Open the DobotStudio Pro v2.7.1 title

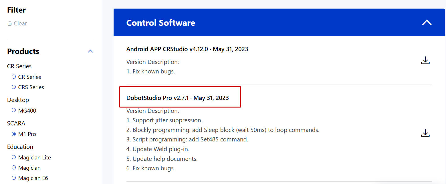coord(177,98)
